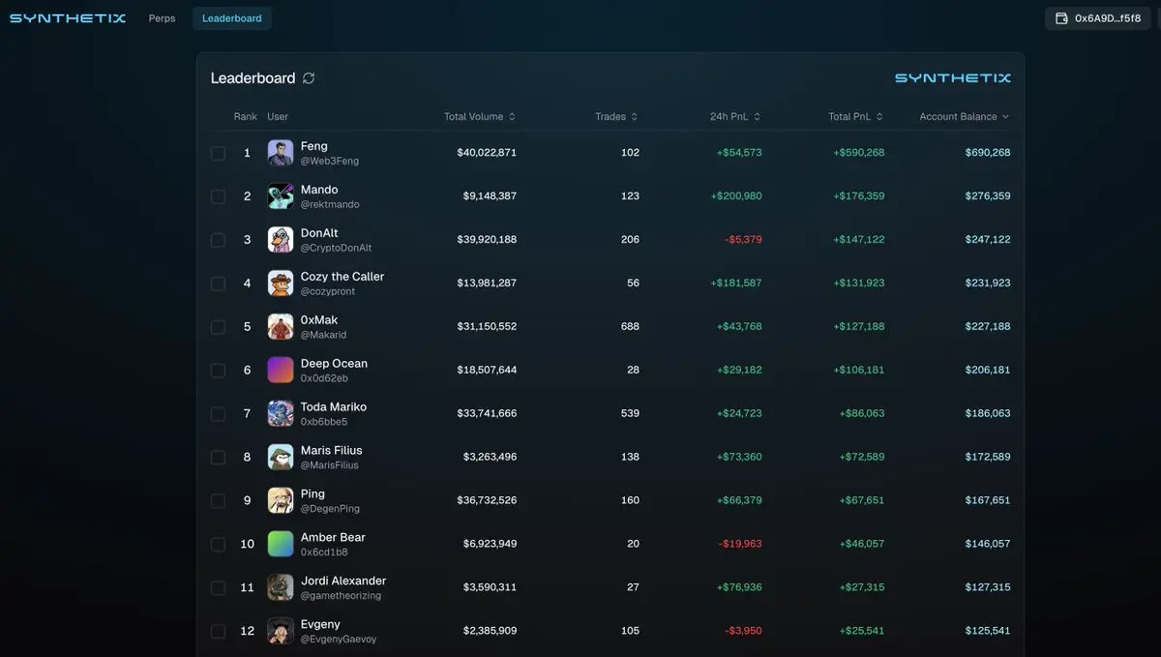Select the Ping row checkbox
Image resolution: width=1161 pixels, height=657 pixels.
point(219,501)
